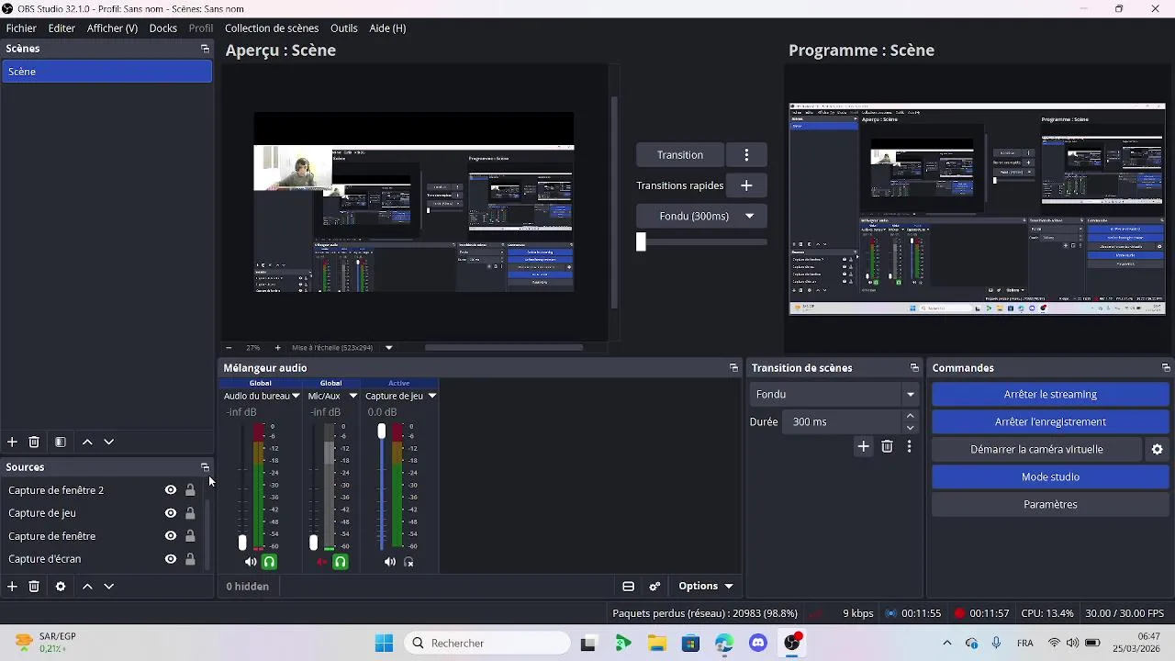The image size is (1175, 661).
Task: Add a new scene with the Scènes plus icon
Action: 12,442
